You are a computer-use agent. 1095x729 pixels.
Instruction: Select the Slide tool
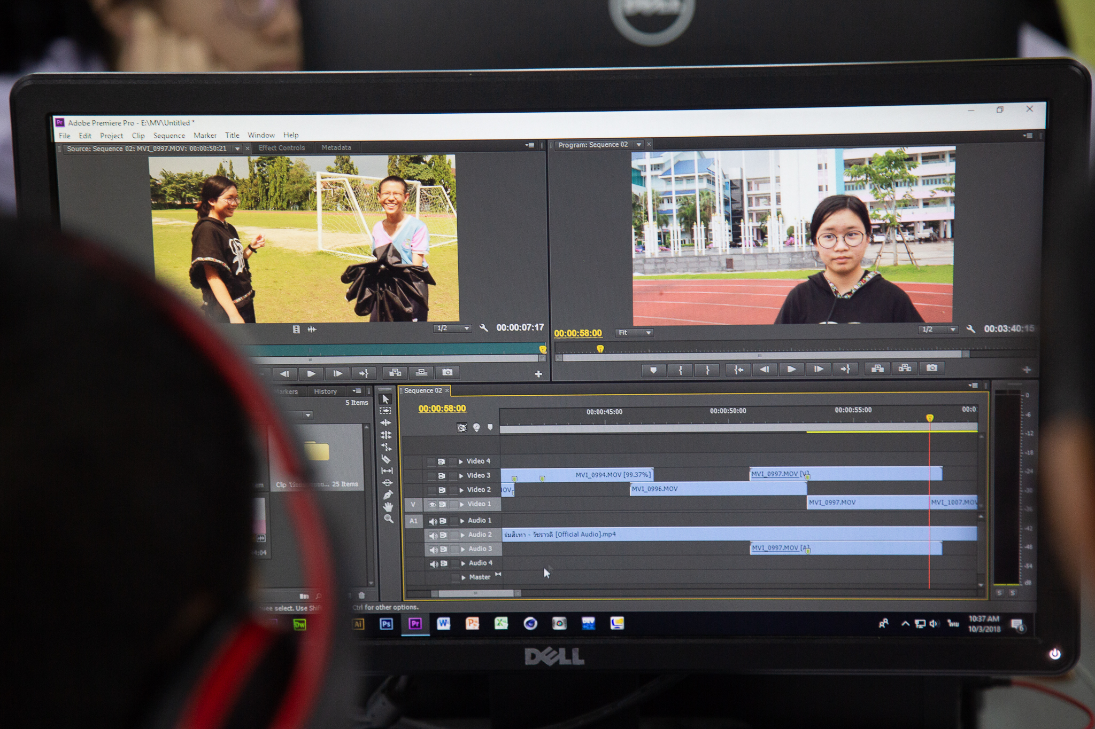click(x=387, y=482)
